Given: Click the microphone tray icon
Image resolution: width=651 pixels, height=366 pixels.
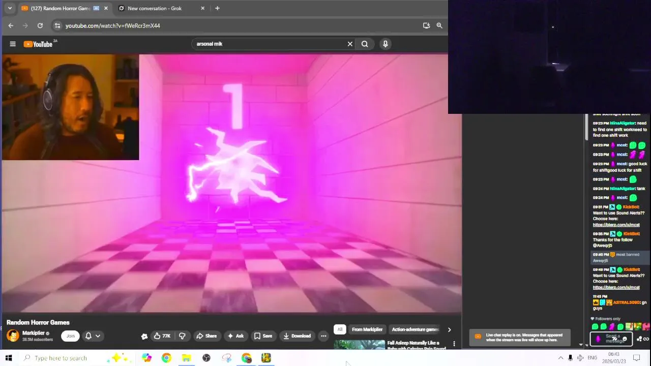Looking at the screenshot, I should (x=570, y=358).
